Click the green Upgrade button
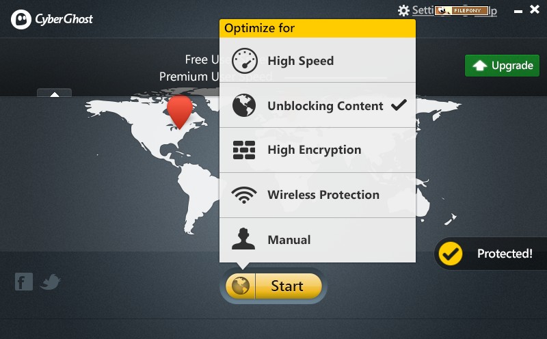Viewport: 547px width, 339px height. tap(502, 66)
